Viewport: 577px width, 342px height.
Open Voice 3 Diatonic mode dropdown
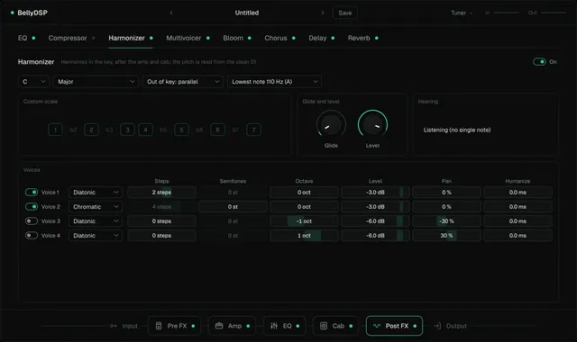(x=96, y=220)
